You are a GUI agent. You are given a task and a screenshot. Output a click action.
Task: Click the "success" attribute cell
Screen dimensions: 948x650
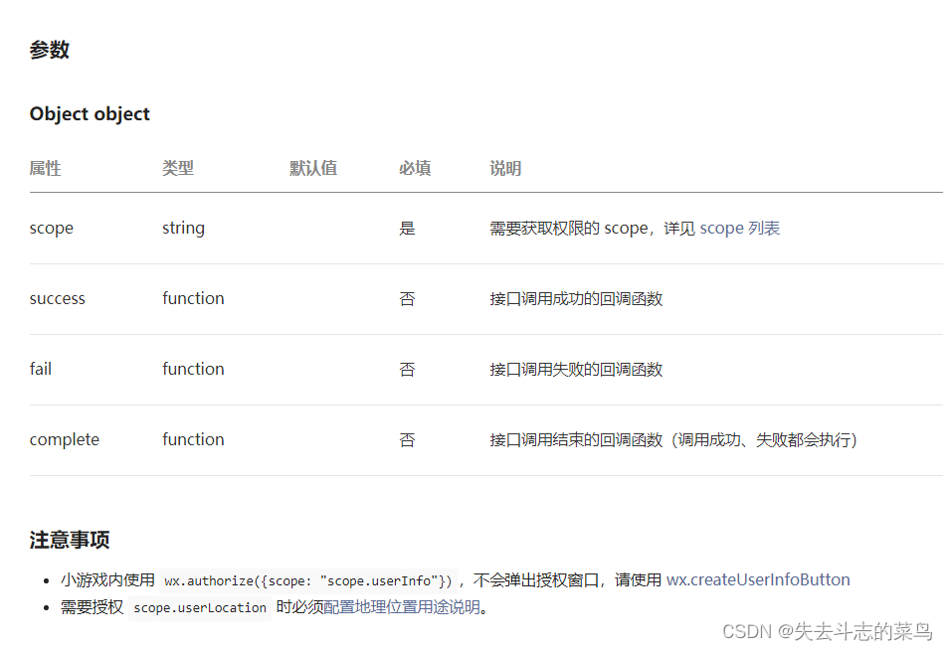coord(58,299)
